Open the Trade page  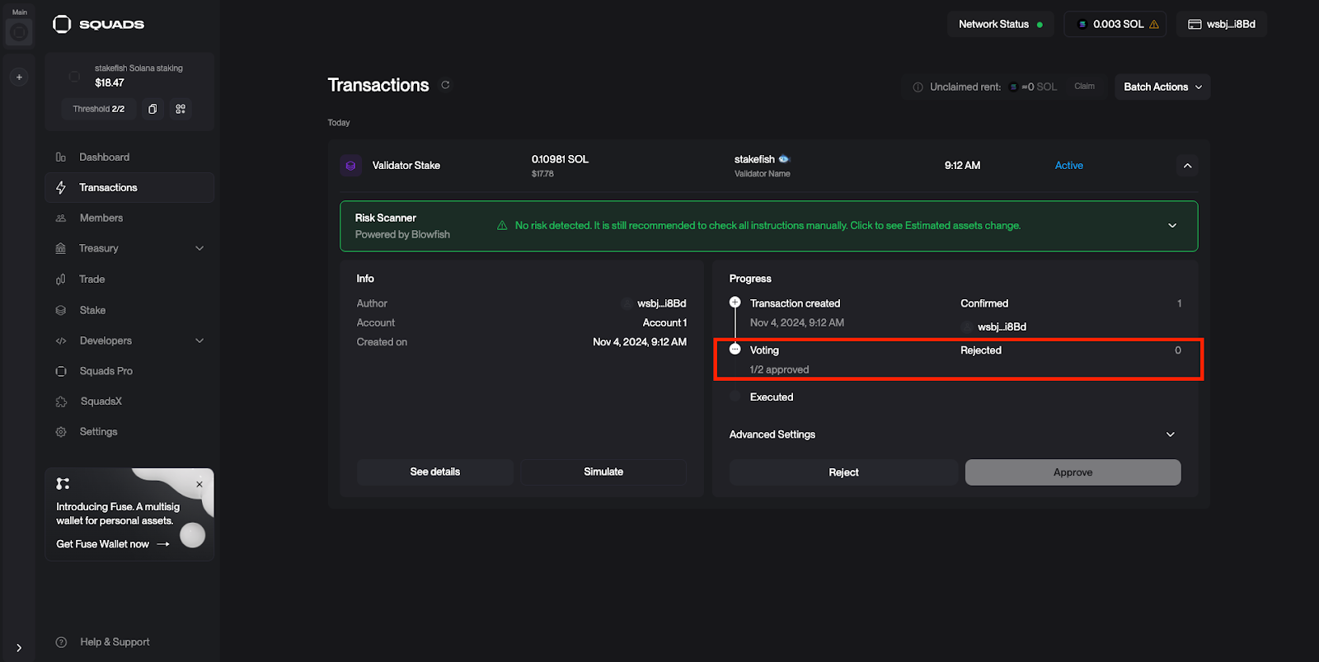pyautogui.click(x=129, y=279)
